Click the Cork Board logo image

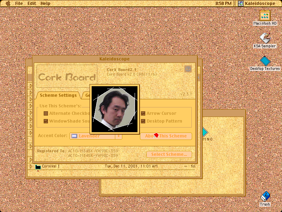pos(67,76)
